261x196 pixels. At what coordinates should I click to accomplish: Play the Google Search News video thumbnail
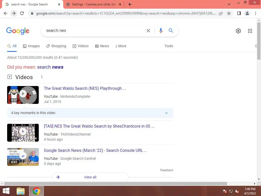[23, 157]
